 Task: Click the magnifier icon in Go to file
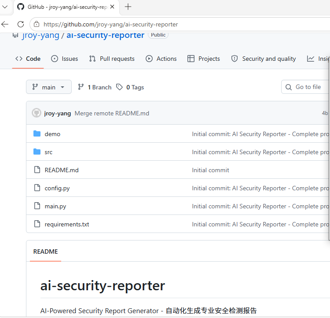point(289,87)
